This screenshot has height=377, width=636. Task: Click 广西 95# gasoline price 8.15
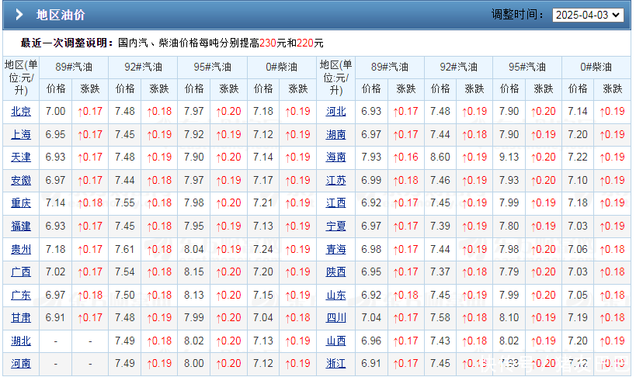click(x=194, y=272)
